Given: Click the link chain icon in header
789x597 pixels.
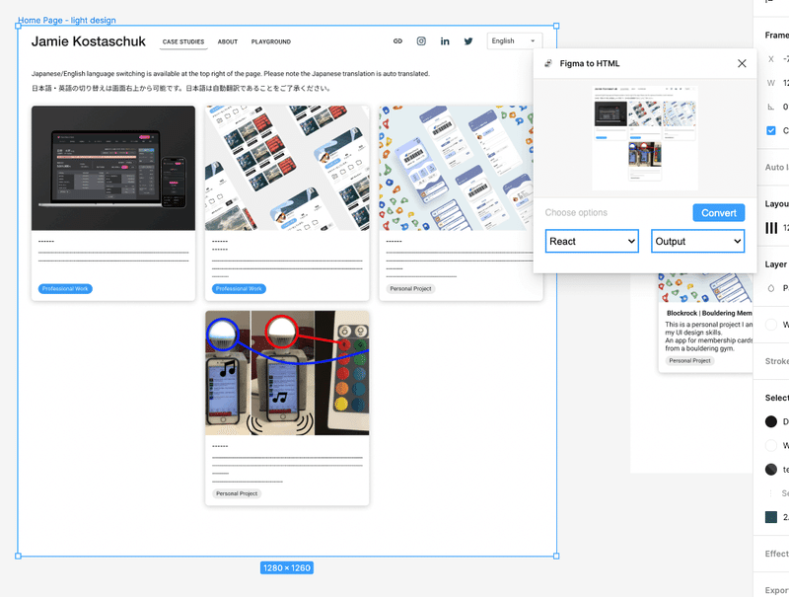Looking at the screenshot, I should (x=397, y=41).
